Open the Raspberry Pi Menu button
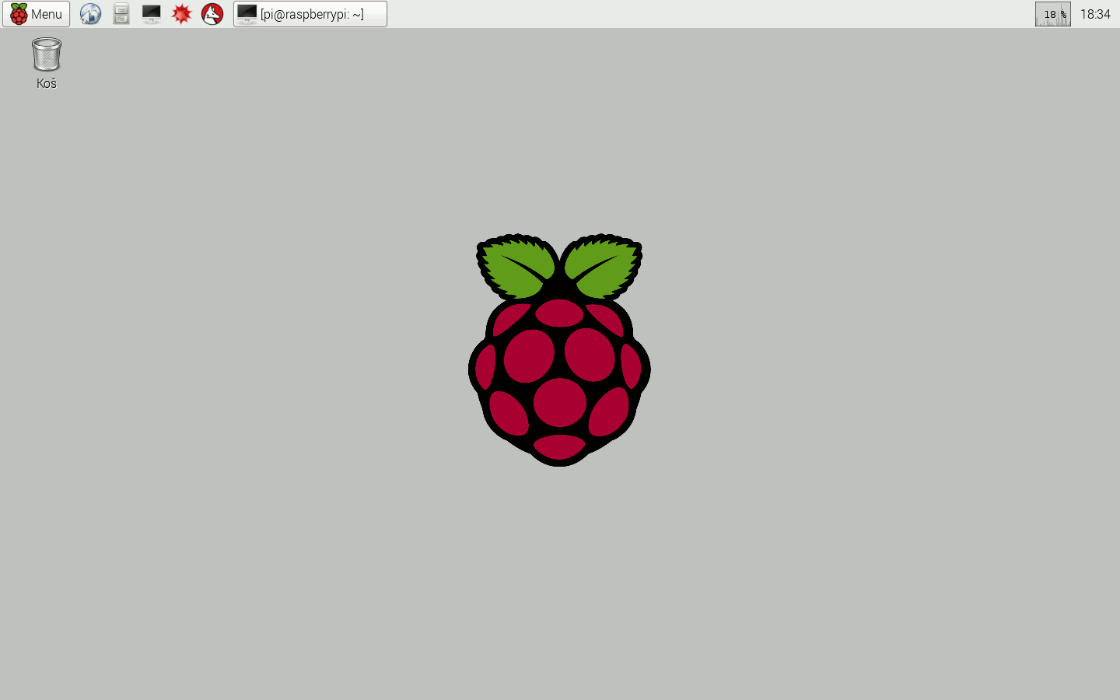This screenshot has height=700, width=1120. [x=36, y=14]
